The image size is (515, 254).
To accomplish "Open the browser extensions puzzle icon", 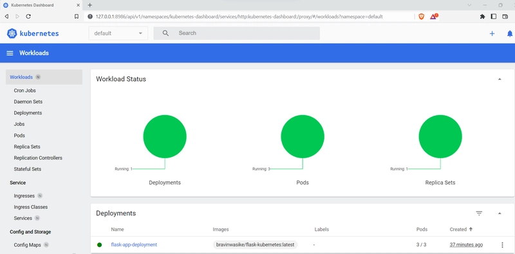I will pos(482,17).
